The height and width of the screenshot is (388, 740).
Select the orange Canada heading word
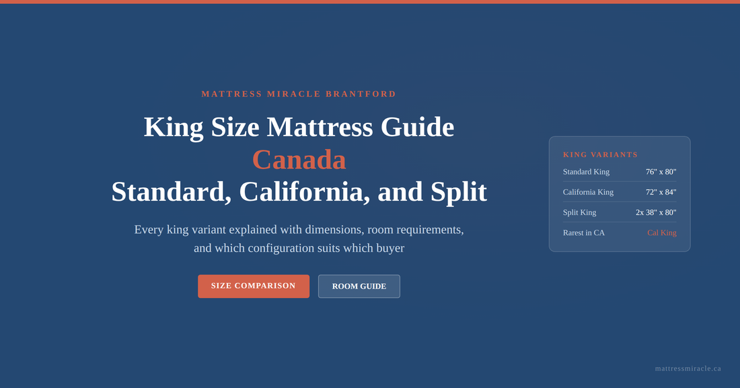coord(299,160)
